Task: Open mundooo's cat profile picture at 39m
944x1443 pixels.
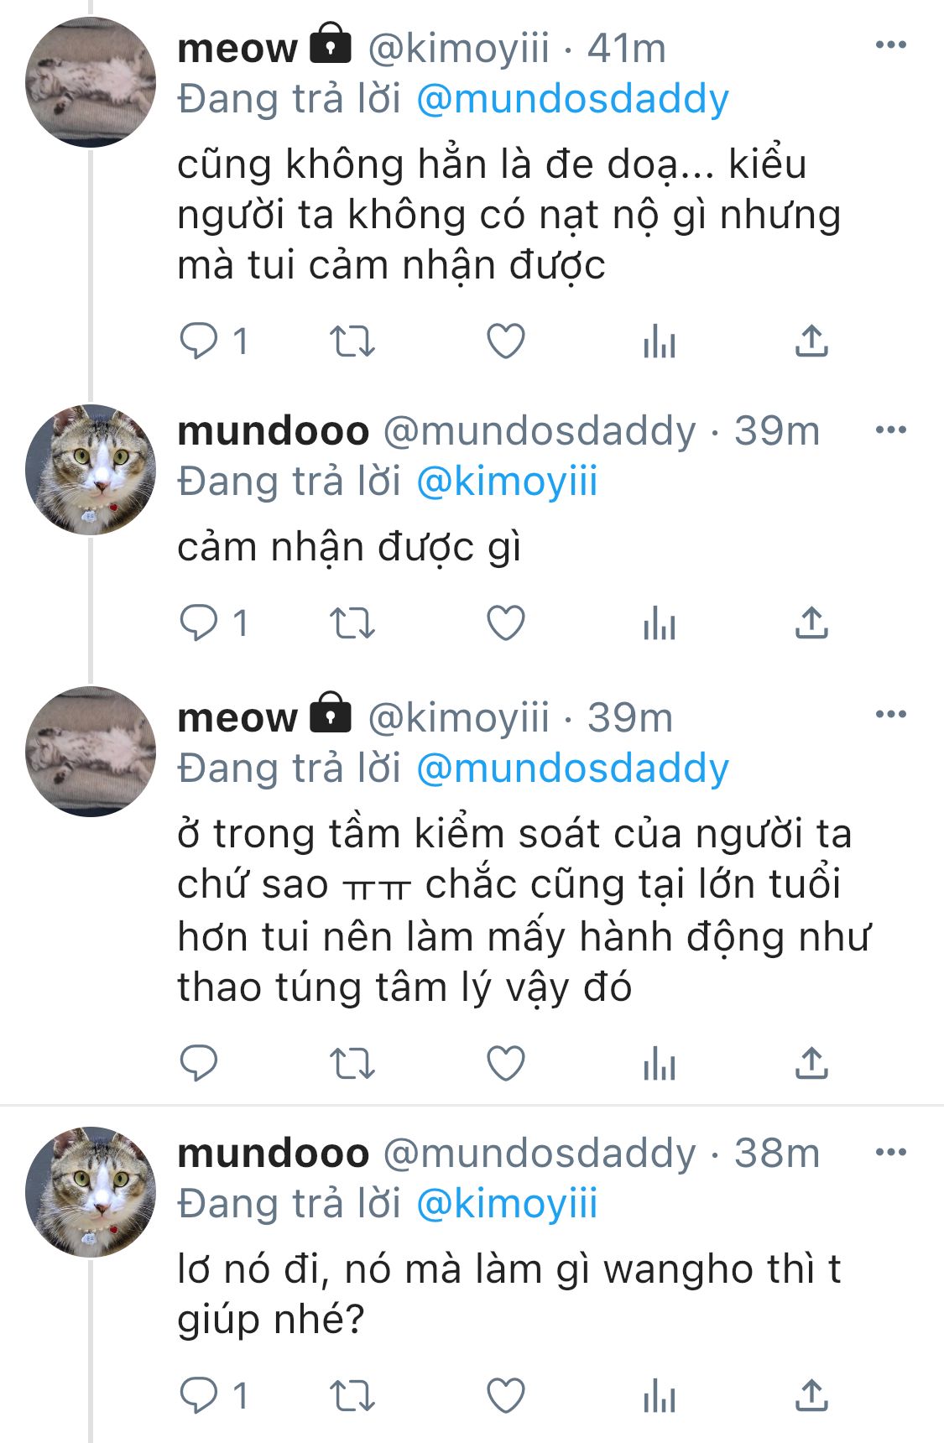Action: point(91,469)
